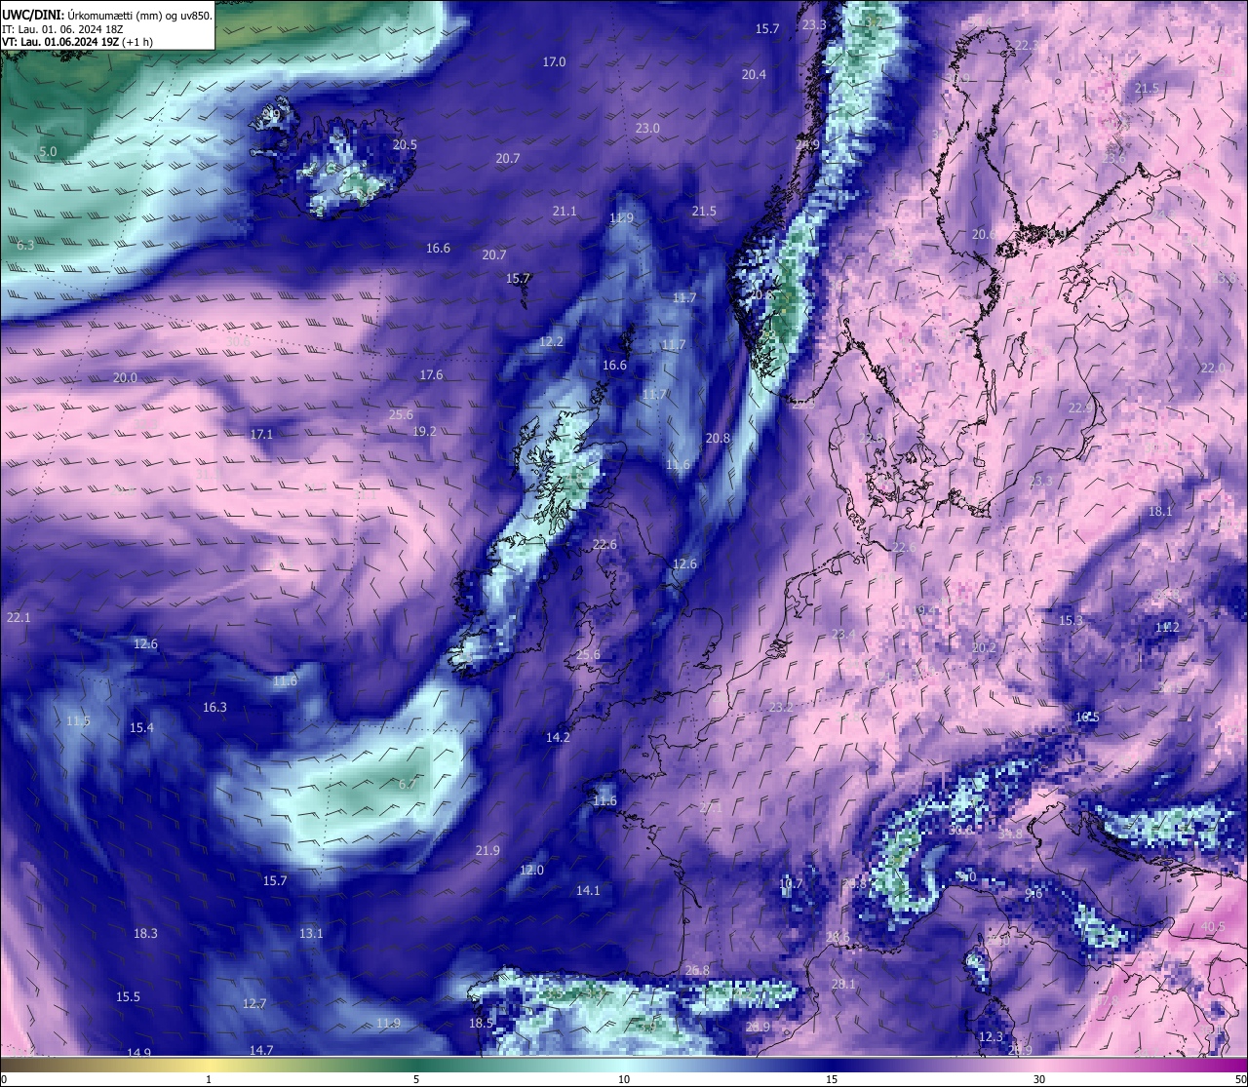This screenshot has height=1087, width=1248.
Task: Click the legend tick label '50'
Action: 1240,1079
